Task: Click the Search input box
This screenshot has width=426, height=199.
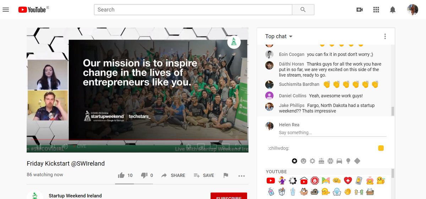Action: coord(193,10)
